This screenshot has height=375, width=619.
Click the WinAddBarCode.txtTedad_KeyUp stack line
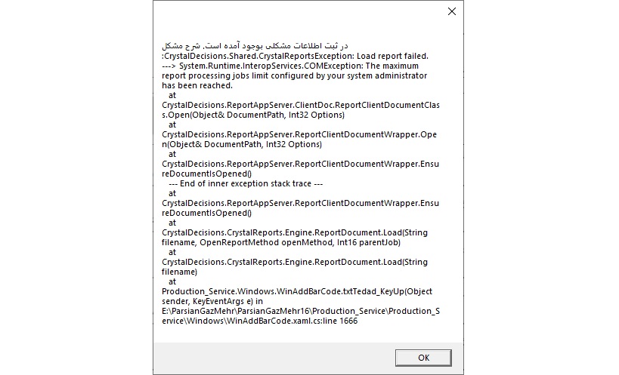297,291
